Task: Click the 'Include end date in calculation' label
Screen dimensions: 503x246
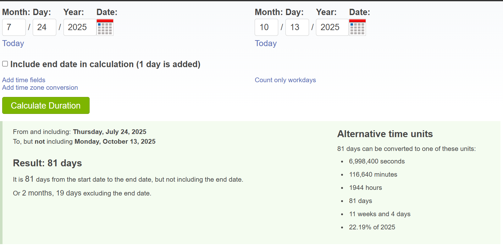Action: [x=105, y=64]
